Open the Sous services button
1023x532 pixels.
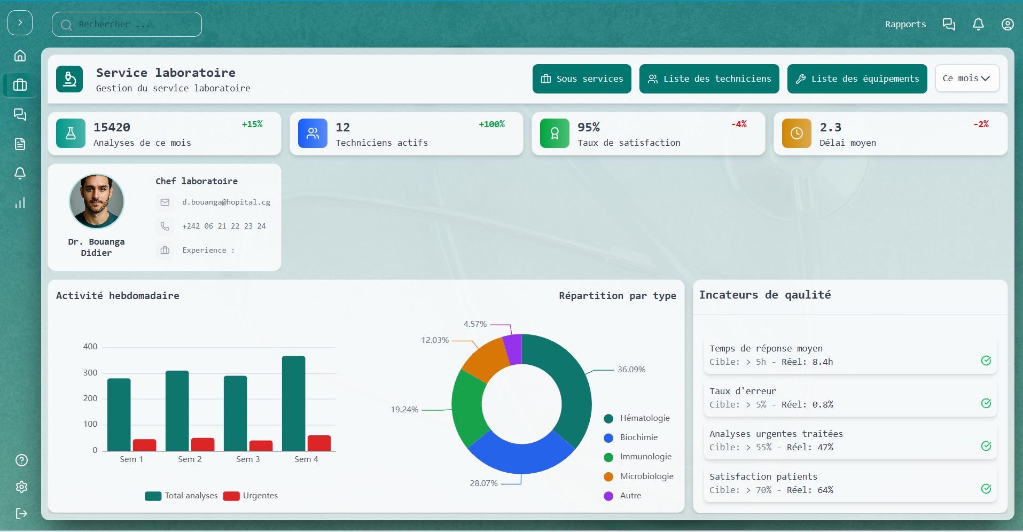(582, 79)
